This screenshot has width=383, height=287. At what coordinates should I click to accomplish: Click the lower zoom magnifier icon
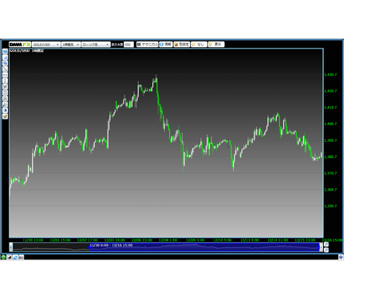coord(326,250)
